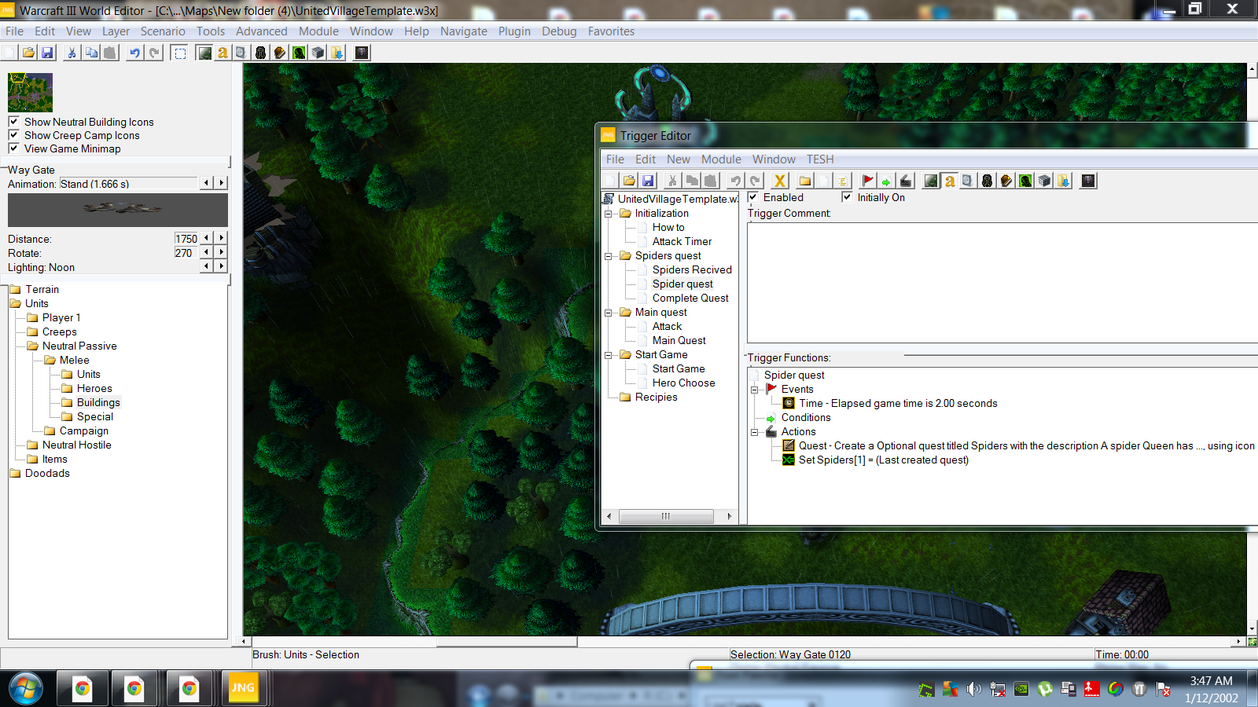Image resolution: width=1258 pixels, height=707 pixels.
Task: Open the Layer menu in the World Editor
Action: [116, 31]
